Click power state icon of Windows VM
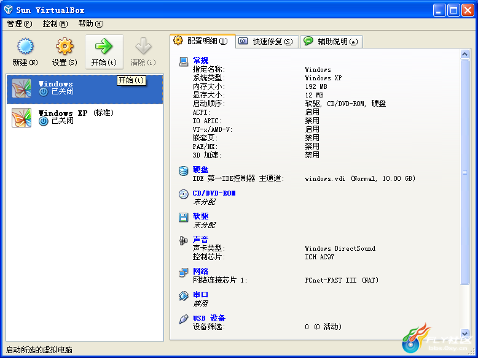Viewport: 478px width, 358px height. pos(44,92)
